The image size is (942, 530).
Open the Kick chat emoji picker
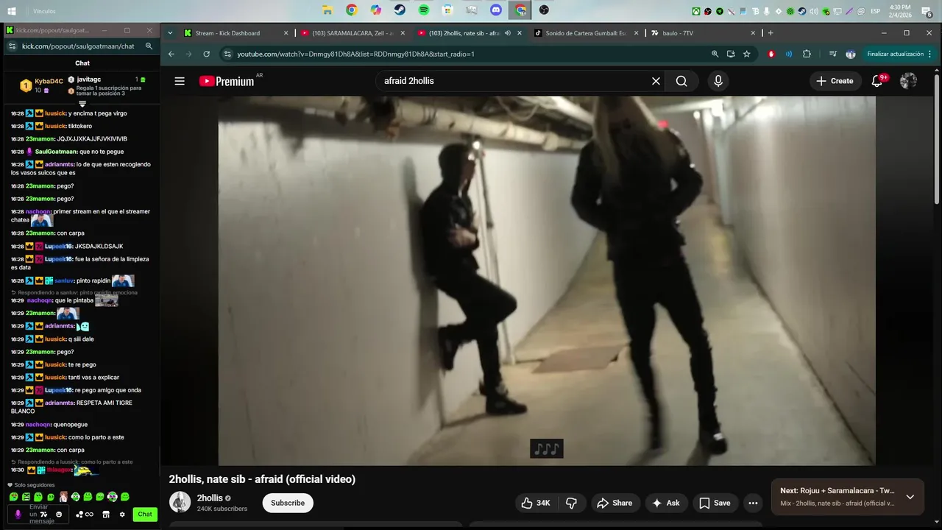coord(59,514)
